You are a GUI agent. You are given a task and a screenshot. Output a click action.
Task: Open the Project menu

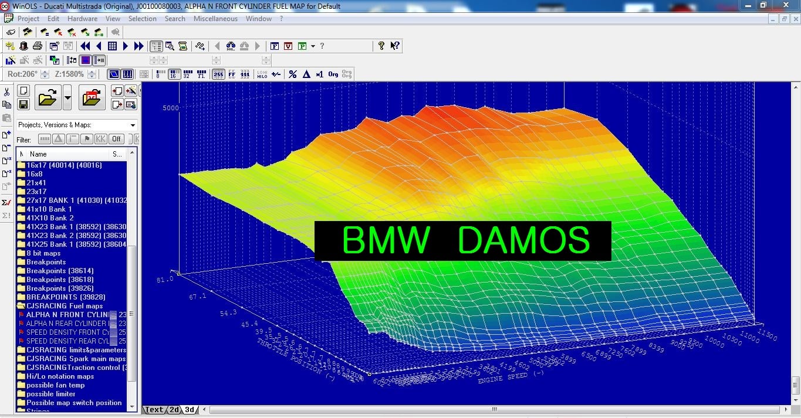coord(29,19)
